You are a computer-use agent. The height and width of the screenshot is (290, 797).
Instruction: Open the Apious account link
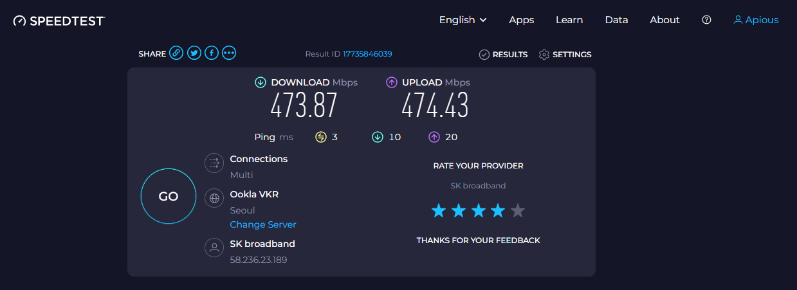762,20
